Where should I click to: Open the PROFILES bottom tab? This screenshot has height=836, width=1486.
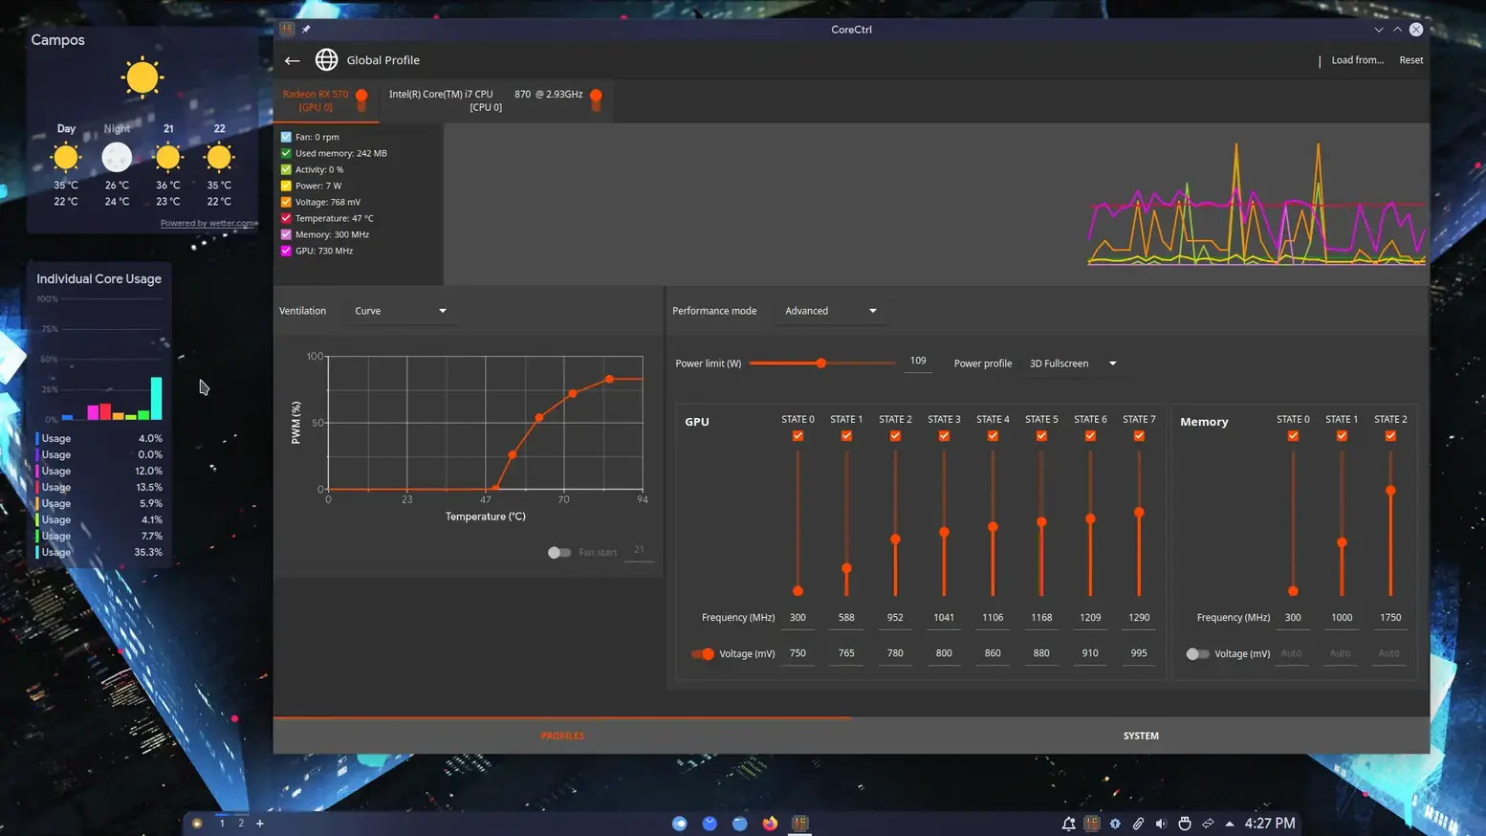562,736
